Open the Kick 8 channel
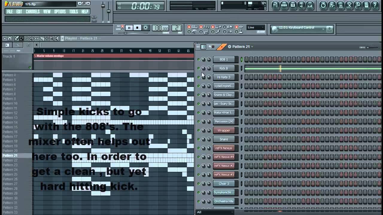 tap(224, 68)
